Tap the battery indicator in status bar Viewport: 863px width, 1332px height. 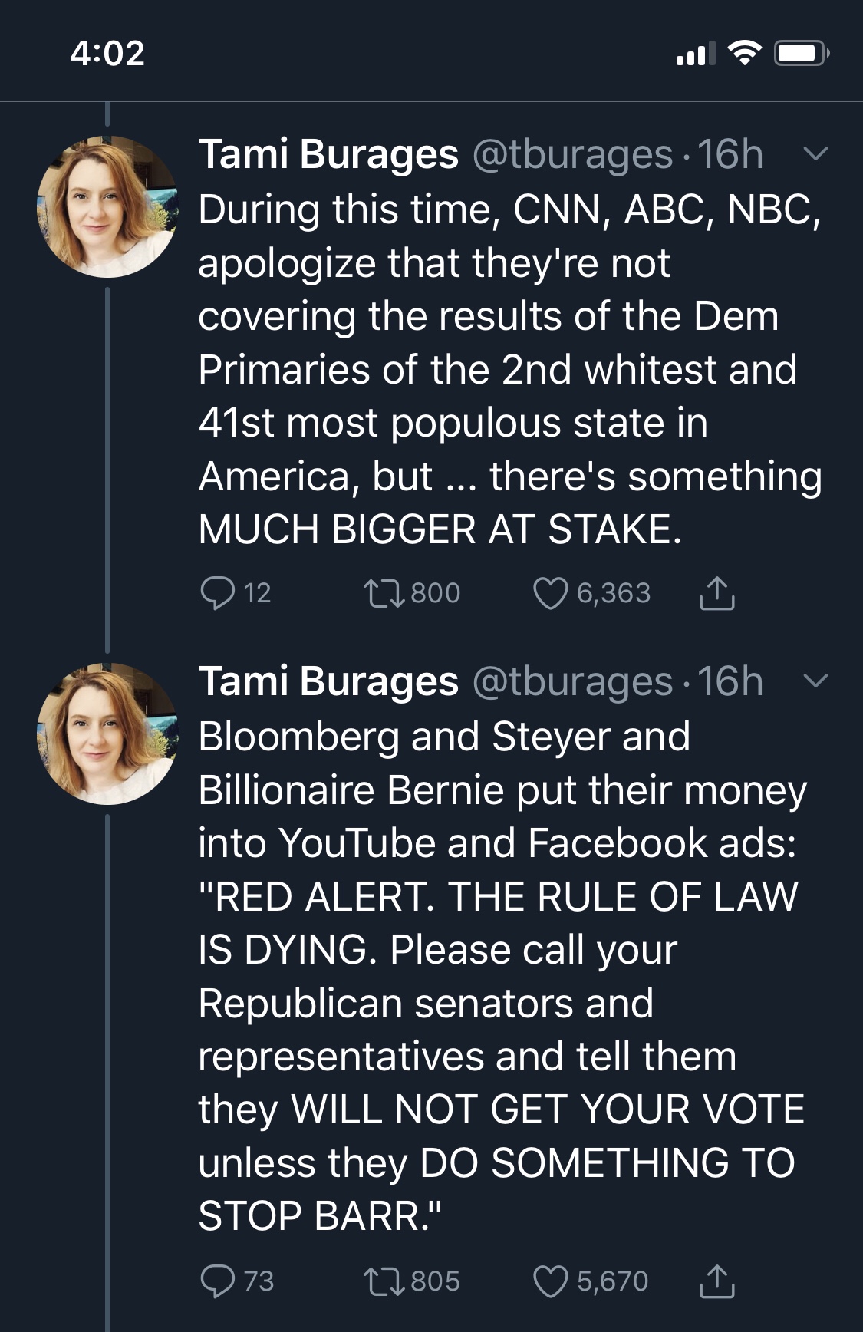point(800,54)
